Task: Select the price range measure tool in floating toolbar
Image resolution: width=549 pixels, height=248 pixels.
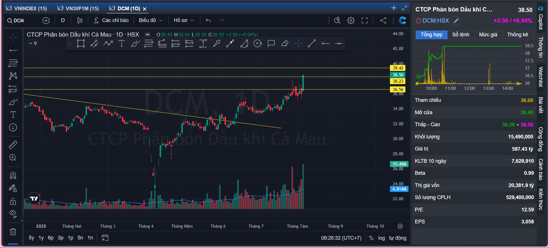Action: 203,43
